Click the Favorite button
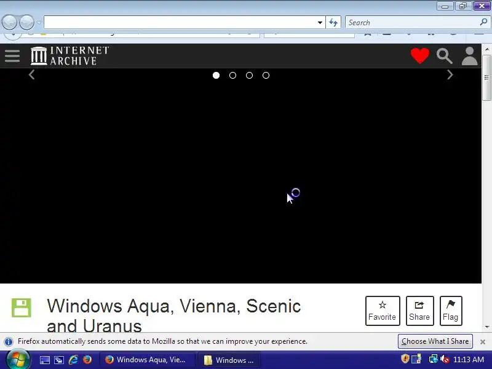This screenshot has height=369, width=492. [383, 311]
